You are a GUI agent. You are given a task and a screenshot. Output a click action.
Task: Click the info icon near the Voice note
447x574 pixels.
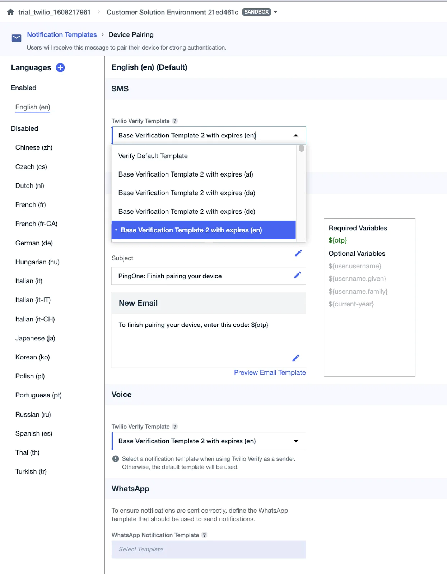pos(115,458)
